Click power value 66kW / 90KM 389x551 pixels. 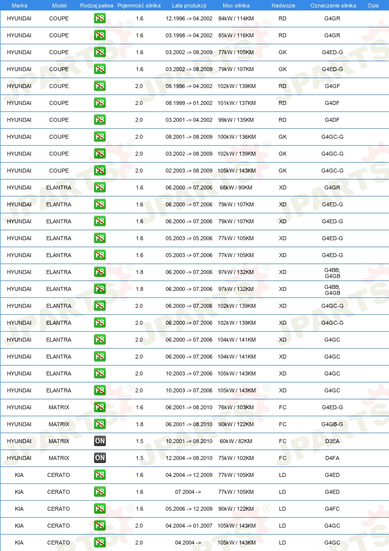coord(236,187)
